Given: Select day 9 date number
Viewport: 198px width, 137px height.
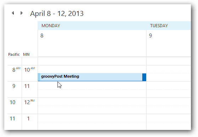Looking at the screenshot, I should 150,36.
